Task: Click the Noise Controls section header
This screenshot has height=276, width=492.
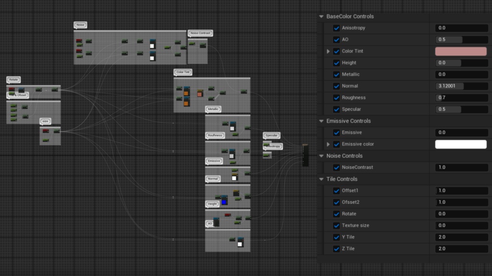Action: pos(344,156)
